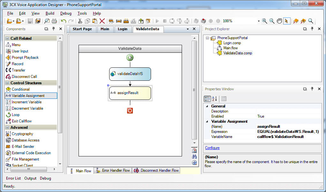Viewport: 326px width, 192px height.
Task: Toggle Alphabetical sort in Properties Window
Action: [215, 99]
